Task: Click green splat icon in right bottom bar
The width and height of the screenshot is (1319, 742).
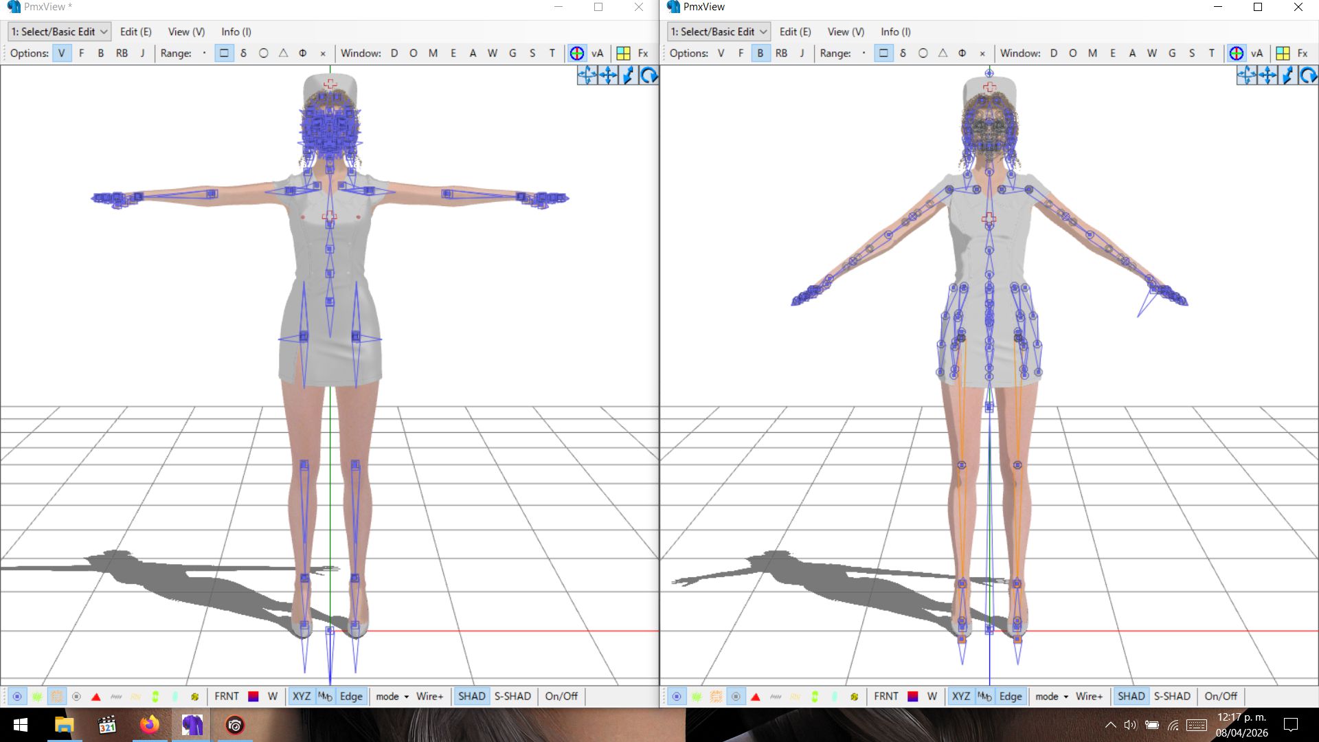Action: [697, 697]
